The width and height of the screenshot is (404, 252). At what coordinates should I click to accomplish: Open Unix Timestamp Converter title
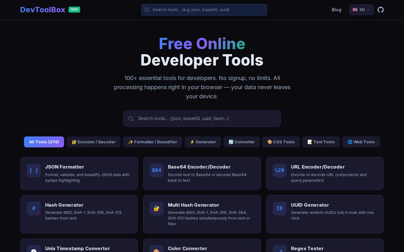coord(77,249)
